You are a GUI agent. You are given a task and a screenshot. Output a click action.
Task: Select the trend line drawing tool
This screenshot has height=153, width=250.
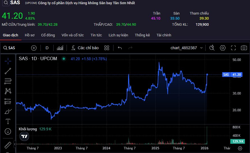point(8,71)
